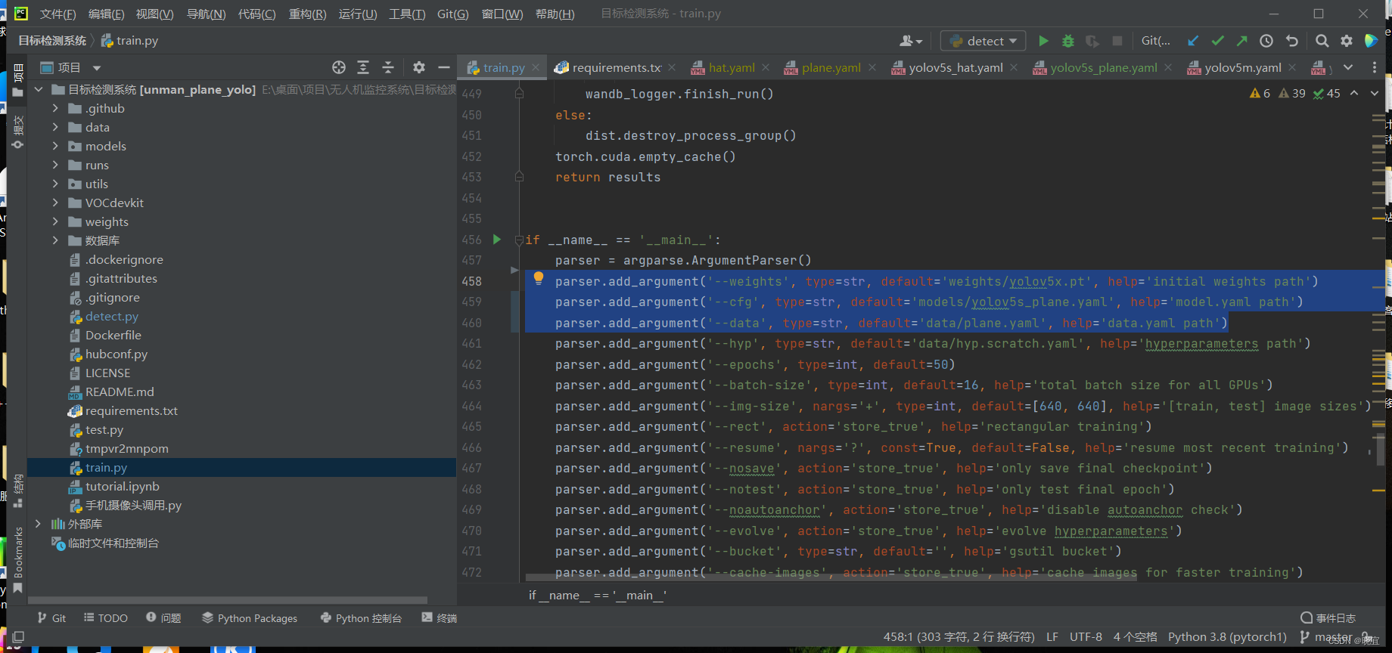Open the Python Packages tool window
Image resolution: width=1392 pixels, height=653 pixels.
pos(250,617)
